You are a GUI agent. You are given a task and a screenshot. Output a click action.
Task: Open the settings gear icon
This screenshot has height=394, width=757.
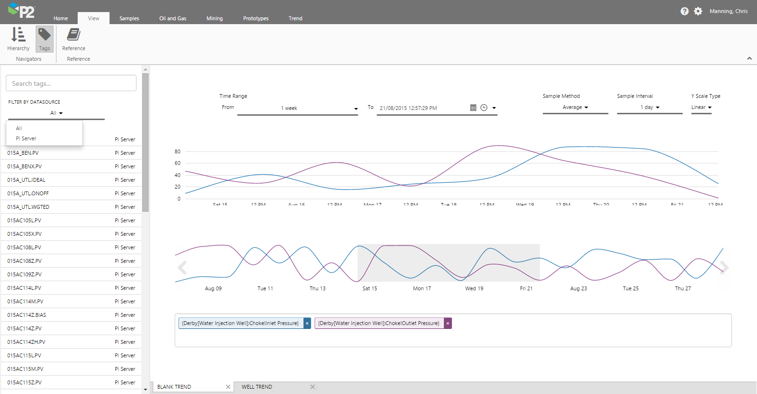click(698, 11)
